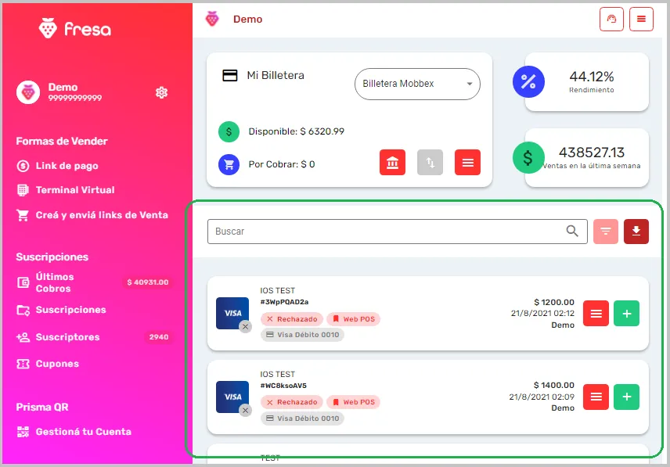Open Link de pago in sidebar
This screenshot has height=467, width=670.
pos(58,166)
